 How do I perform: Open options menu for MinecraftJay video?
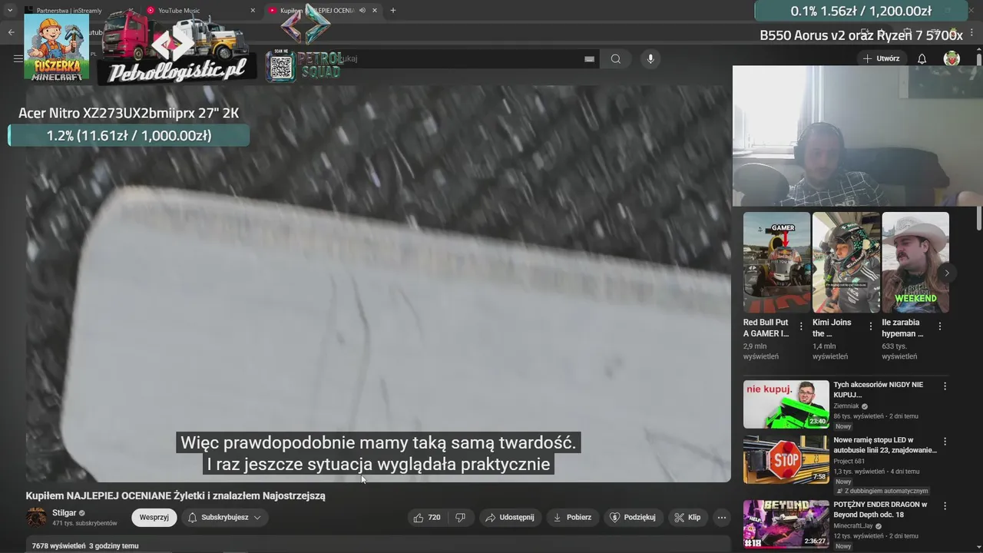click(945, 505)
